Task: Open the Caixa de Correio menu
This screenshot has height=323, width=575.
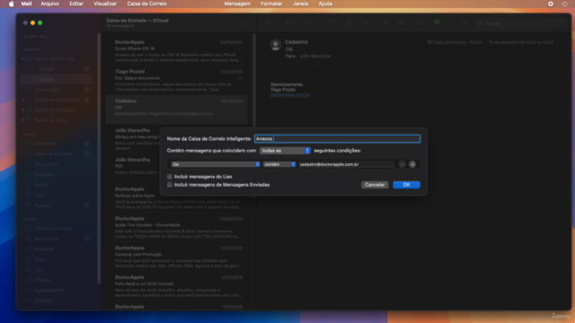Action: click(x=146, y=4)
